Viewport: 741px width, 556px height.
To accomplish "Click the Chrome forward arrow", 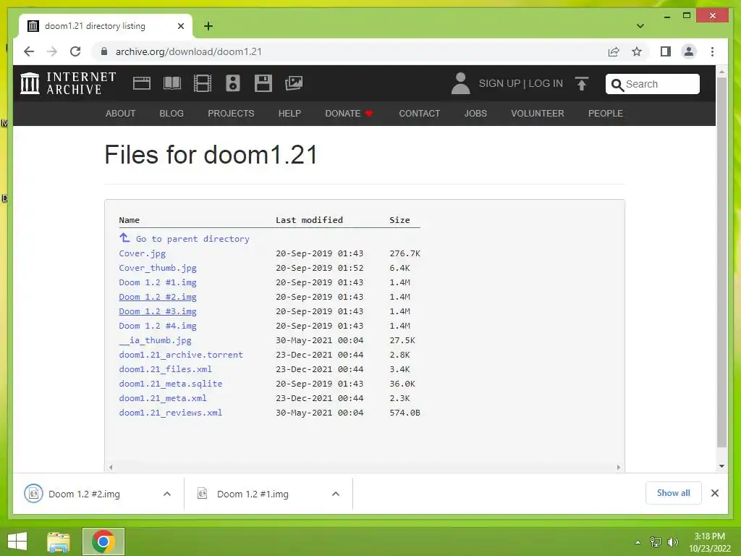I will pyautogui.click(x=52, y=51).
